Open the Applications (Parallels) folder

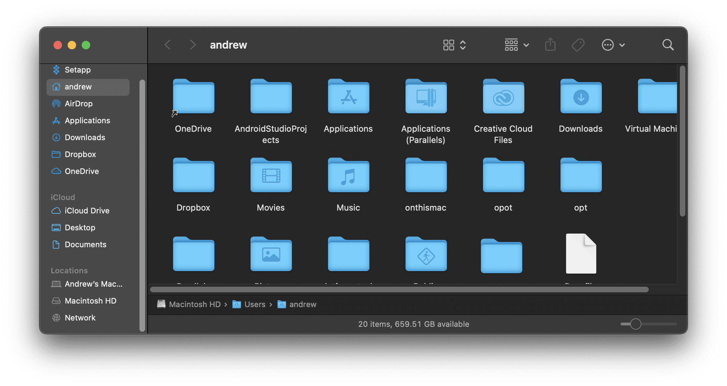[x=426, y=96]
